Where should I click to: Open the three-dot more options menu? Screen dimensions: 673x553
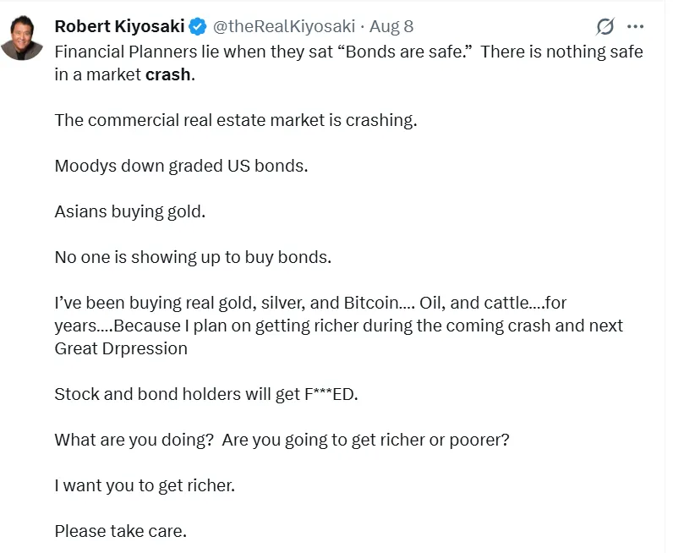point(636,26)
